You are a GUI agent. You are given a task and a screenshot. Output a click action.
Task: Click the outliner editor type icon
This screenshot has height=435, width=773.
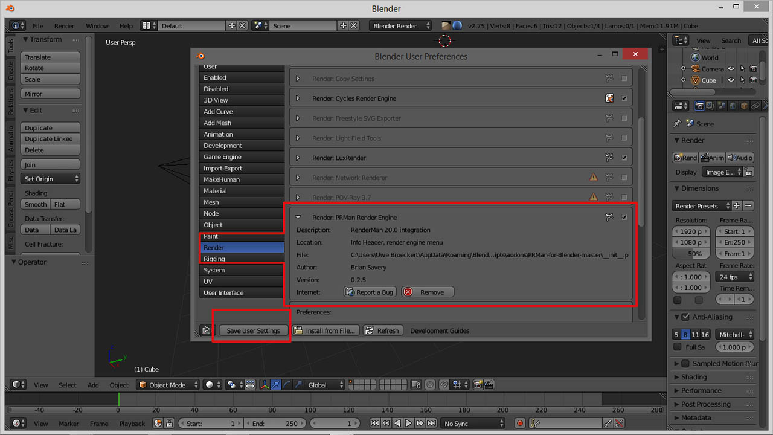(x=681, y=40)
